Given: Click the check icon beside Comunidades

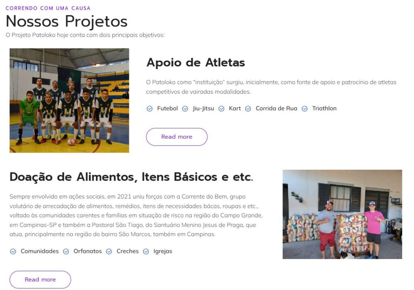Looking at the screenshot, I should (x=13, y=252).
